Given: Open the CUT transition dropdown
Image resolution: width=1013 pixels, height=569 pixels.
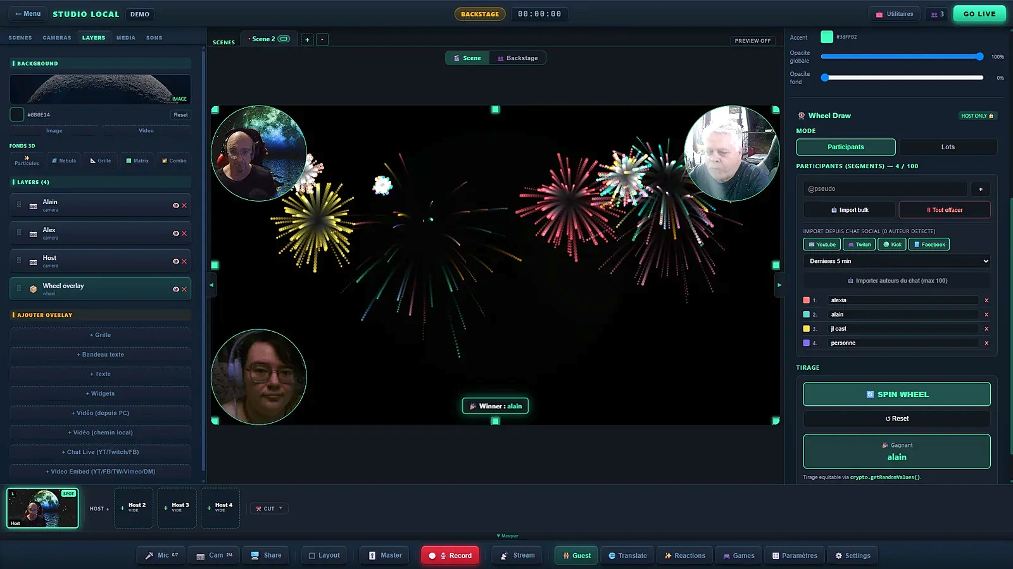Looking at the screenshot, I should [269, 508].
